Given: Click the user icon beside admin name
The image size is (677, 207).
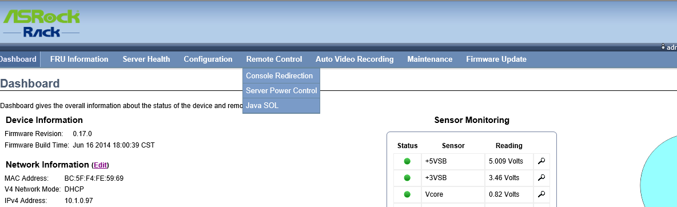Looking at the screenshot, I should (663, 47).
